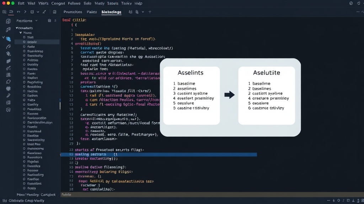This screenshot has height=204, width=364.
Task: Open the Help menu in the menu bar
Action: [x=138, y=3]
